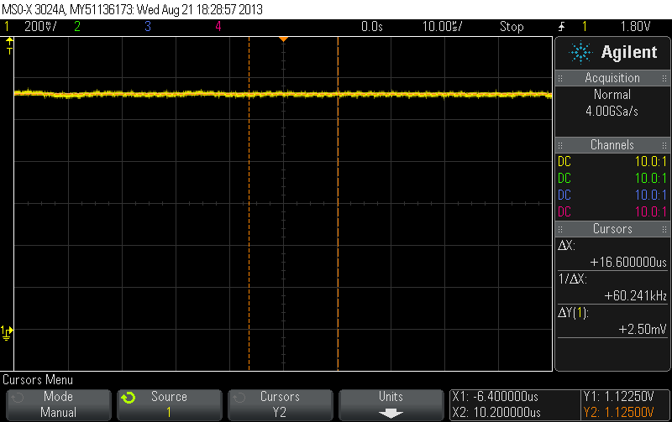The image size is (672, 422).
Task: Select channel 1 200mV/ indicator
Action: click(x=30, y=27)
